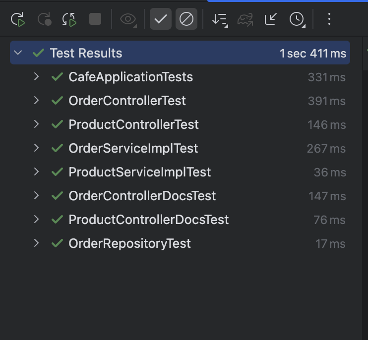This screenshot has width=368, height=340.
Task: Expand the ProductServiceImplTest node
Action: pos(36,172)
